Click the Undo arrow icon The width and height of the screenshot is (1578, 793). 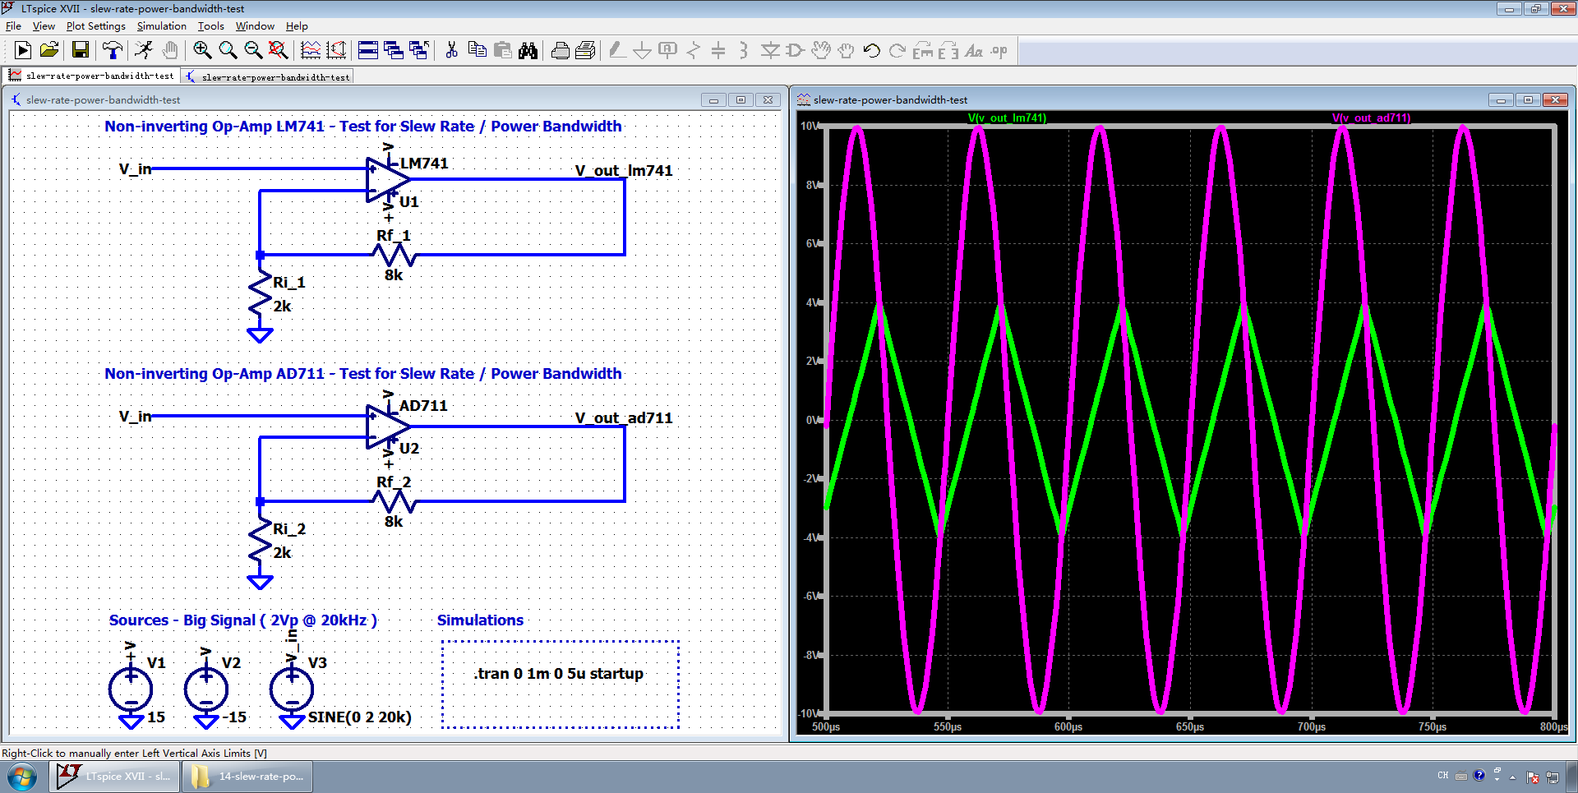tap(872, 51)
